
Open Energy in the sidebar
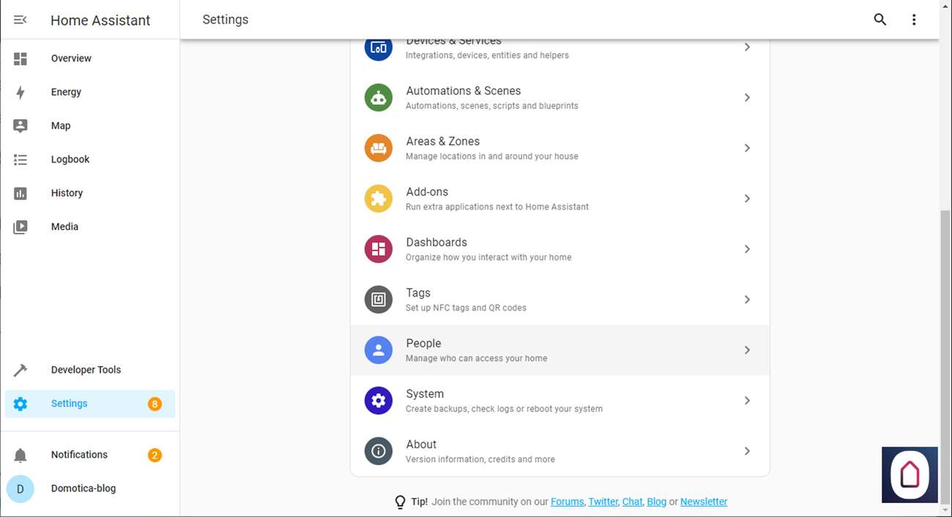pos(66,92)
